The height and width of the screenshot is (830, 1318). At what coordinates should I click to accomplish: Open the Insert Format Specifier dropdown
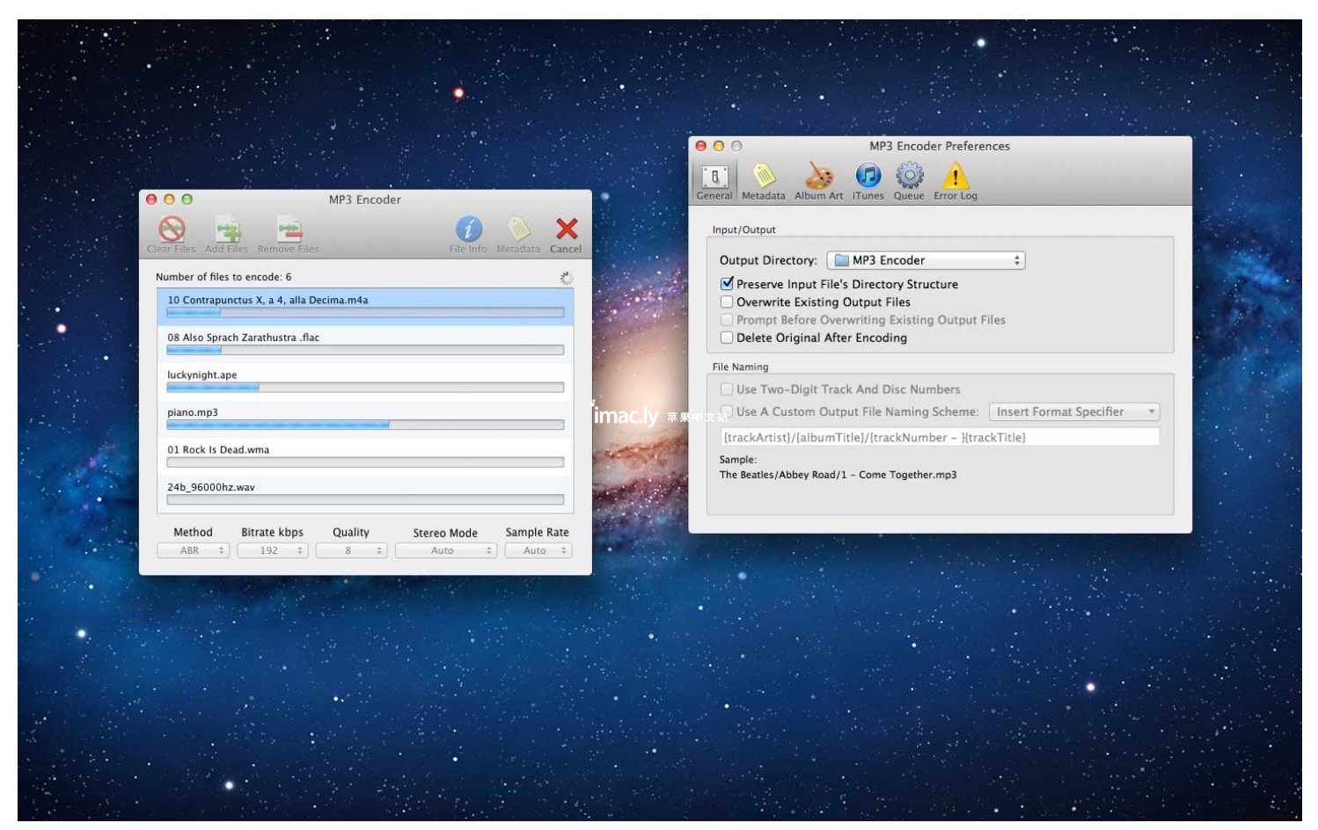(x=1074, y=411)
